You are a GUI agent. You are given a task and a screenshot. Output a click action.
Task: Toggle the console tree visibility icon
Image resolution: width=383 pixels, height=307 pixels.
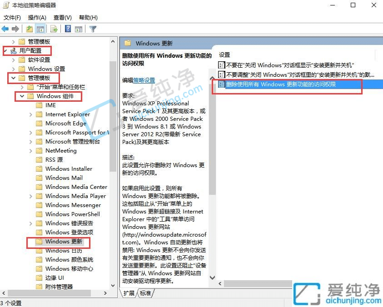pos(40,29)
